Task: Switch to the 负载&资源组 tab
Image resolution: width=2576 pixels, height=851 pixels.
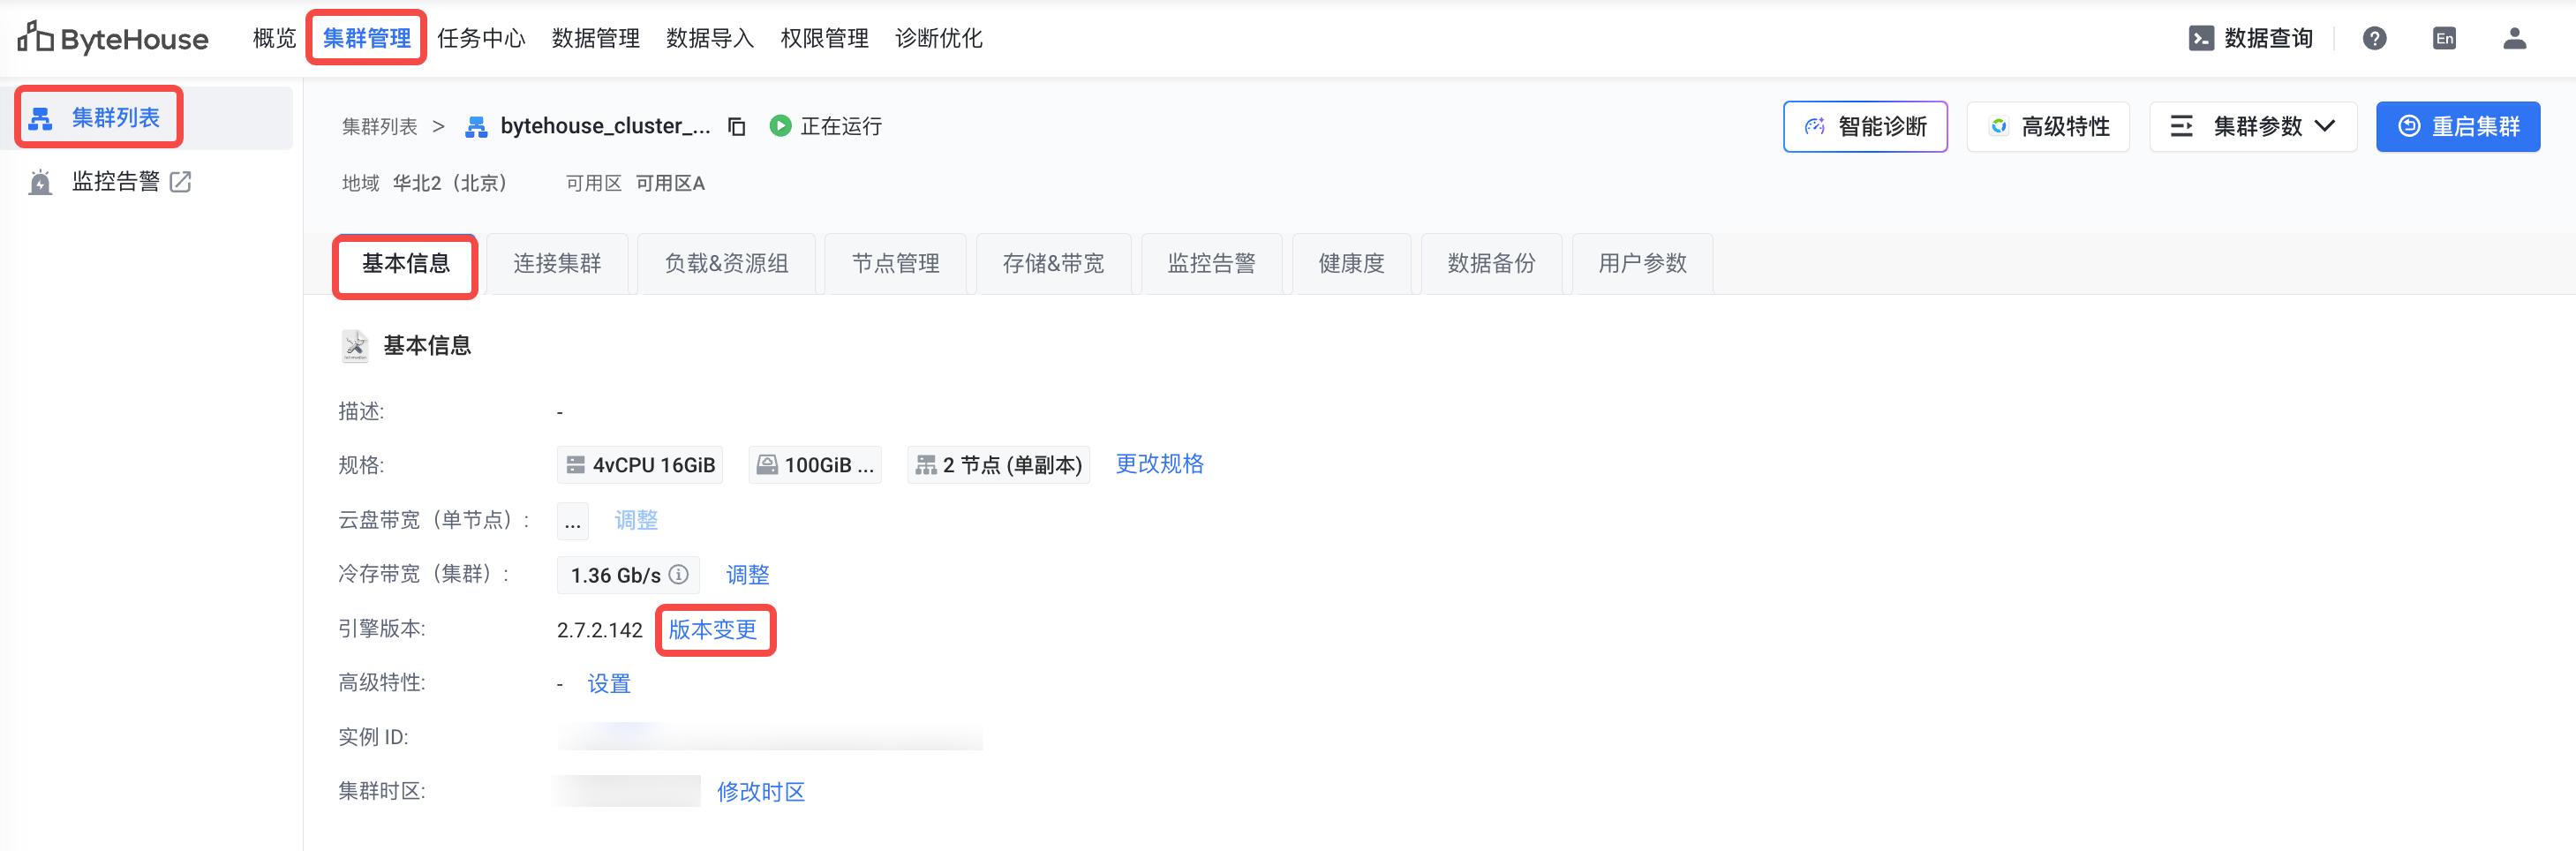Action: (x=726, y=264)
